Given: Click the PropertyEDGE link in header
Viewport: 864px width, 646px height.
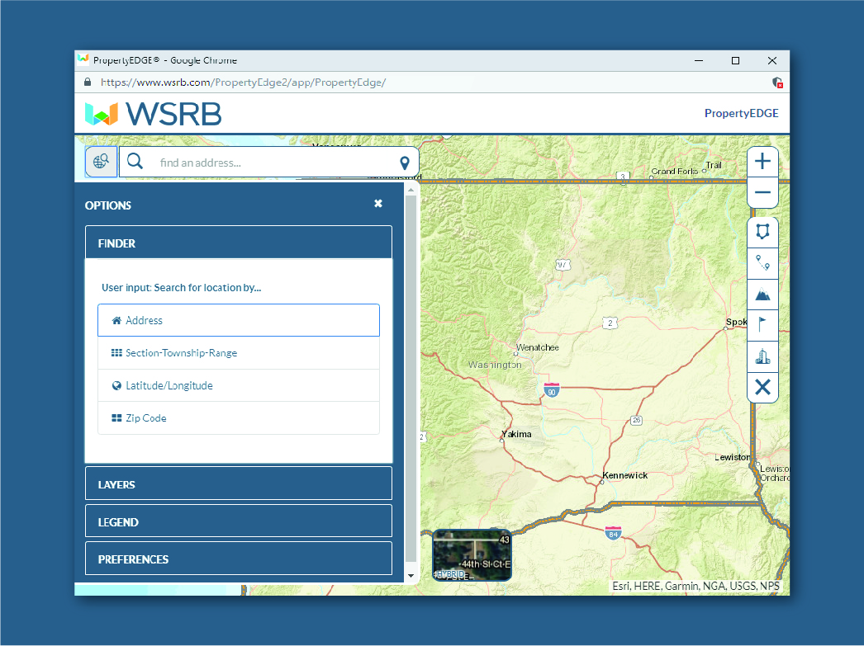Looking at the screenshot, I should click(x=741, y=113).
